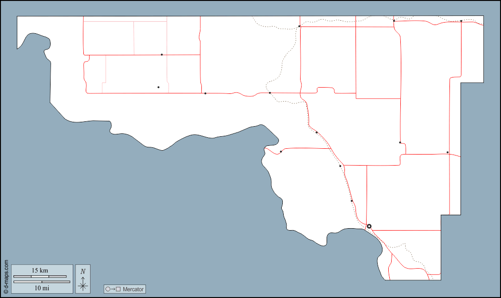501x298 pixels.
Task: Click the copyright symbol beside d-maps.com
Action: pos(6,291)
